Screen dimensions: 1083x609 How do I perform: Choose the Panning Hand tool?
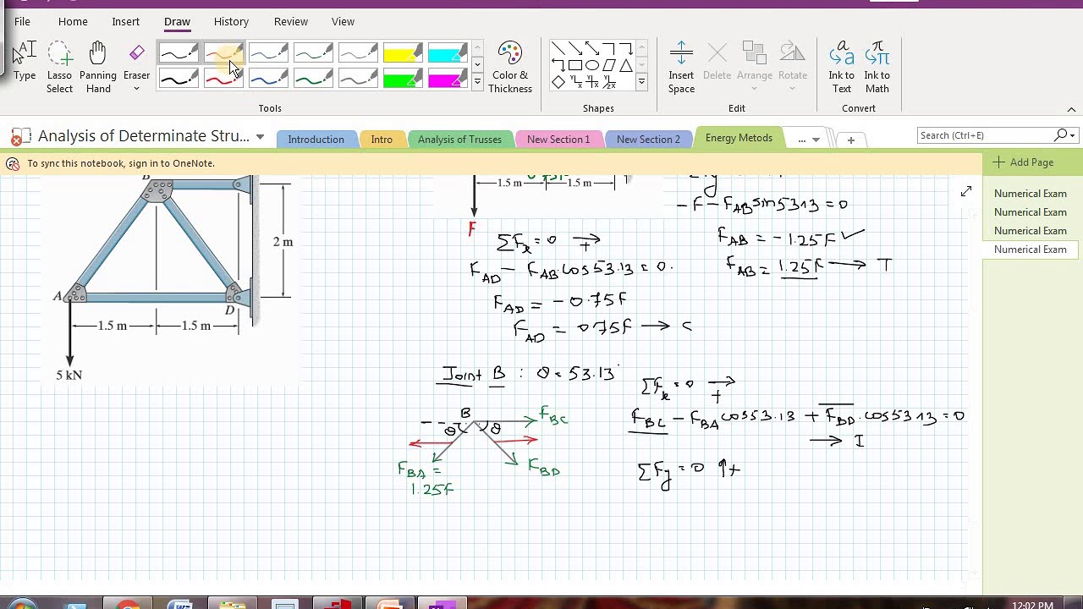click(98, 67)
